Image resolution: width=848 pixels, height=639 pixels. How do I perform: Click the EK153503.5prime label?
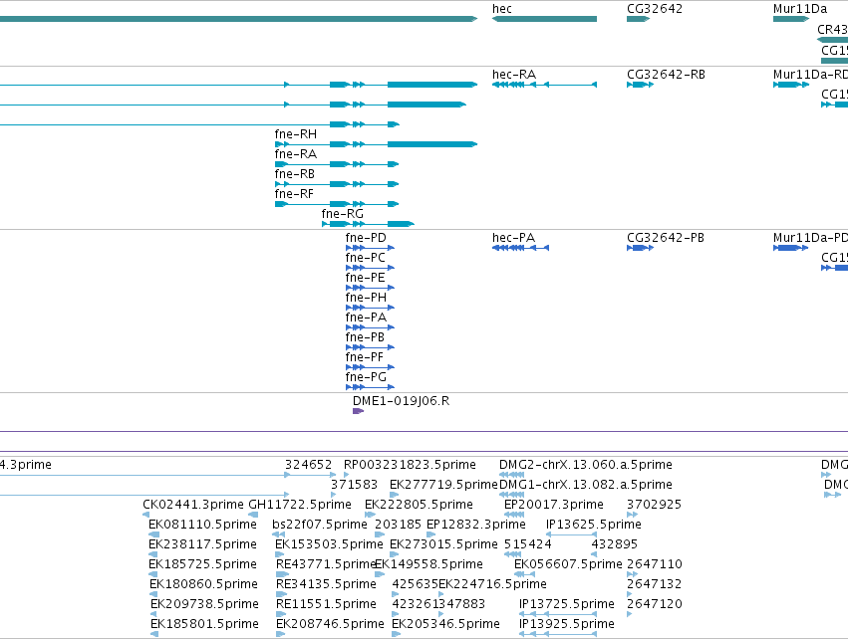pyautogui.click(x=329, y=544)
